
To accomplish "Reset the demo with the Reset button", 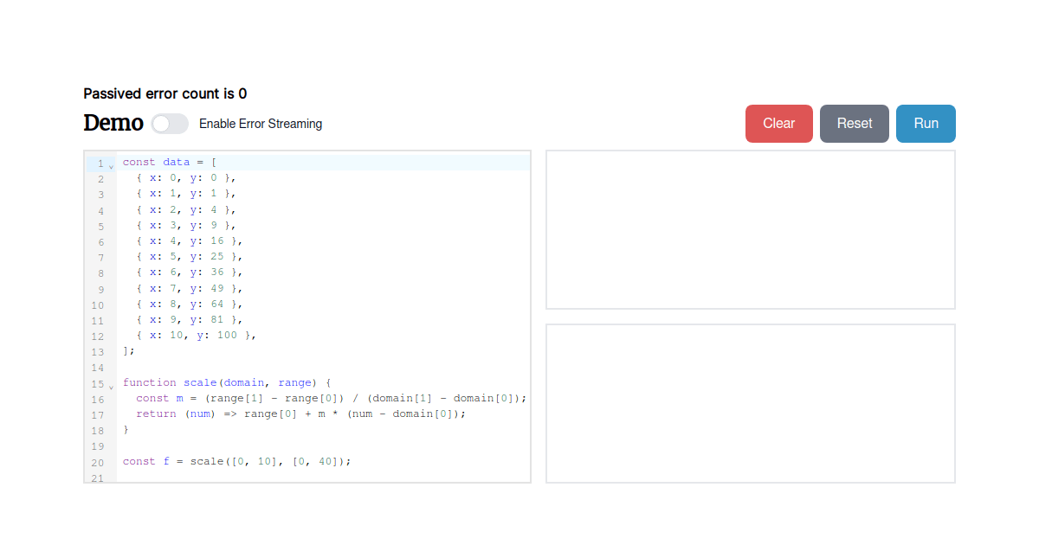I will [x=854, y=124].
